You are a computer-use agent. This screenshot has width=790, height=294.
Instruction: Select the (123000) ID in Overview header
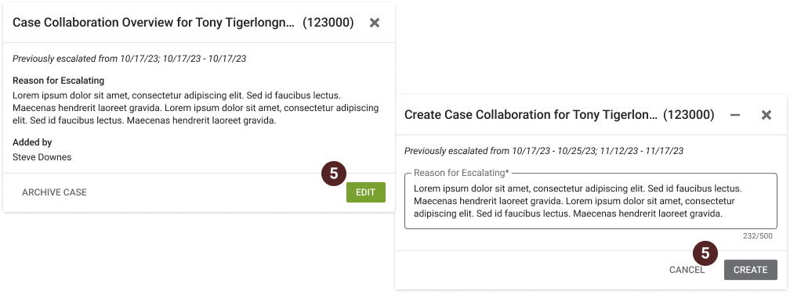tap(328, 23)
